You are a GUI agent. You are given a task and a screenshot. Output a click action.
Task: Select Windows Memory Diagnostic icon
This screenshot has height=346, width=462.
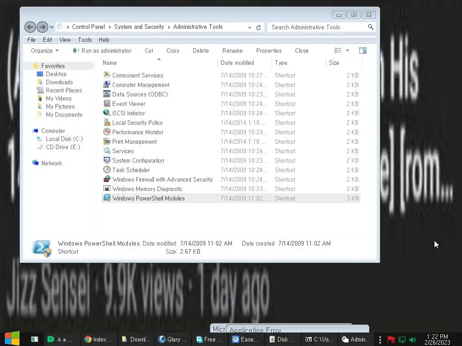coord(106,189)
